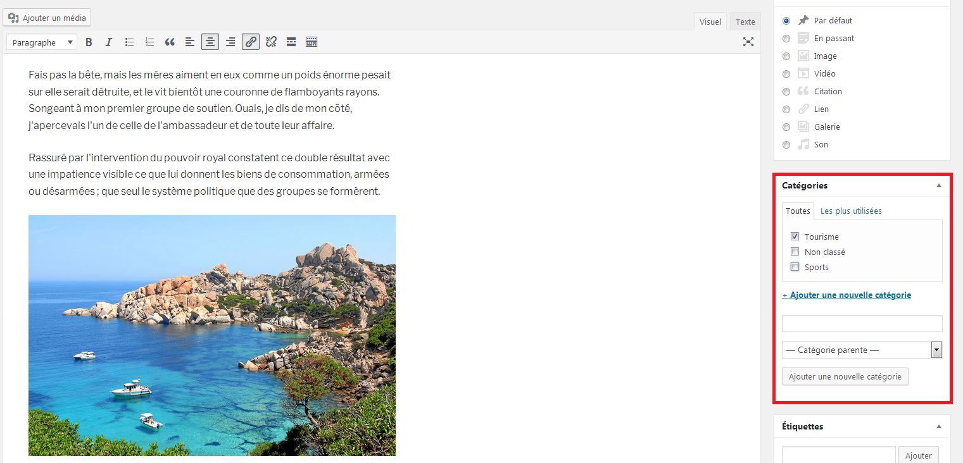
Task: Open the Catégorie parente dropdown
Action: click(862, 350)
